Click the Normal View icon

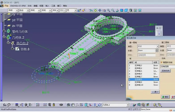(x=117, y=11)
